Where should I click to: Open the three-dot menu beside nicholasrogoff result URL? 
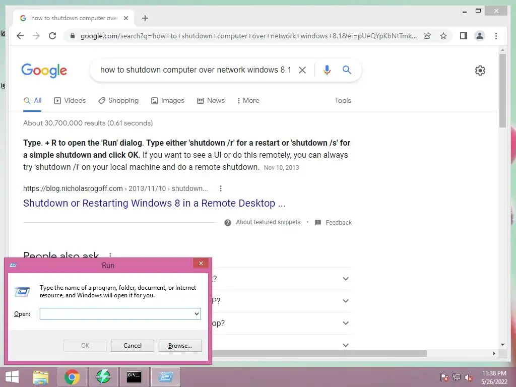[x=221, y=188]
